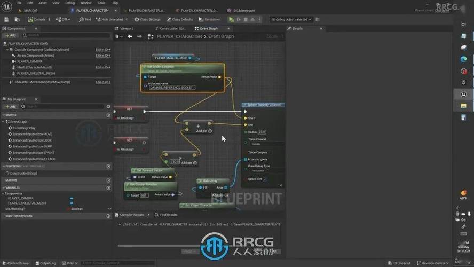Click the add new macro plus icon
Screen dimensions: 474x267
tap(108, 180)
